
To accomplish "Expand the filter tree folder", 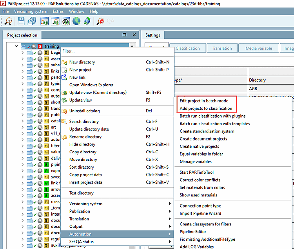I will click(x=22, y=146).
